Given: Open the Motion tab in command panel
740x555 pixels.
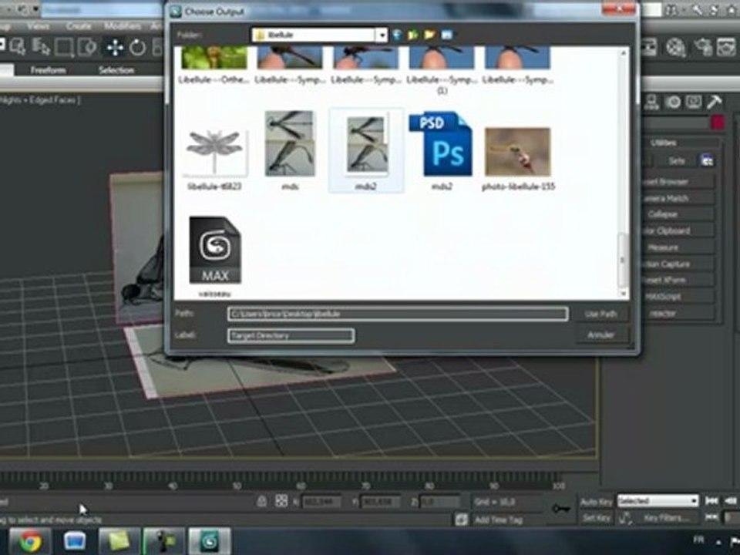Looking at the screenshot, I should click(x=674, y=102).
